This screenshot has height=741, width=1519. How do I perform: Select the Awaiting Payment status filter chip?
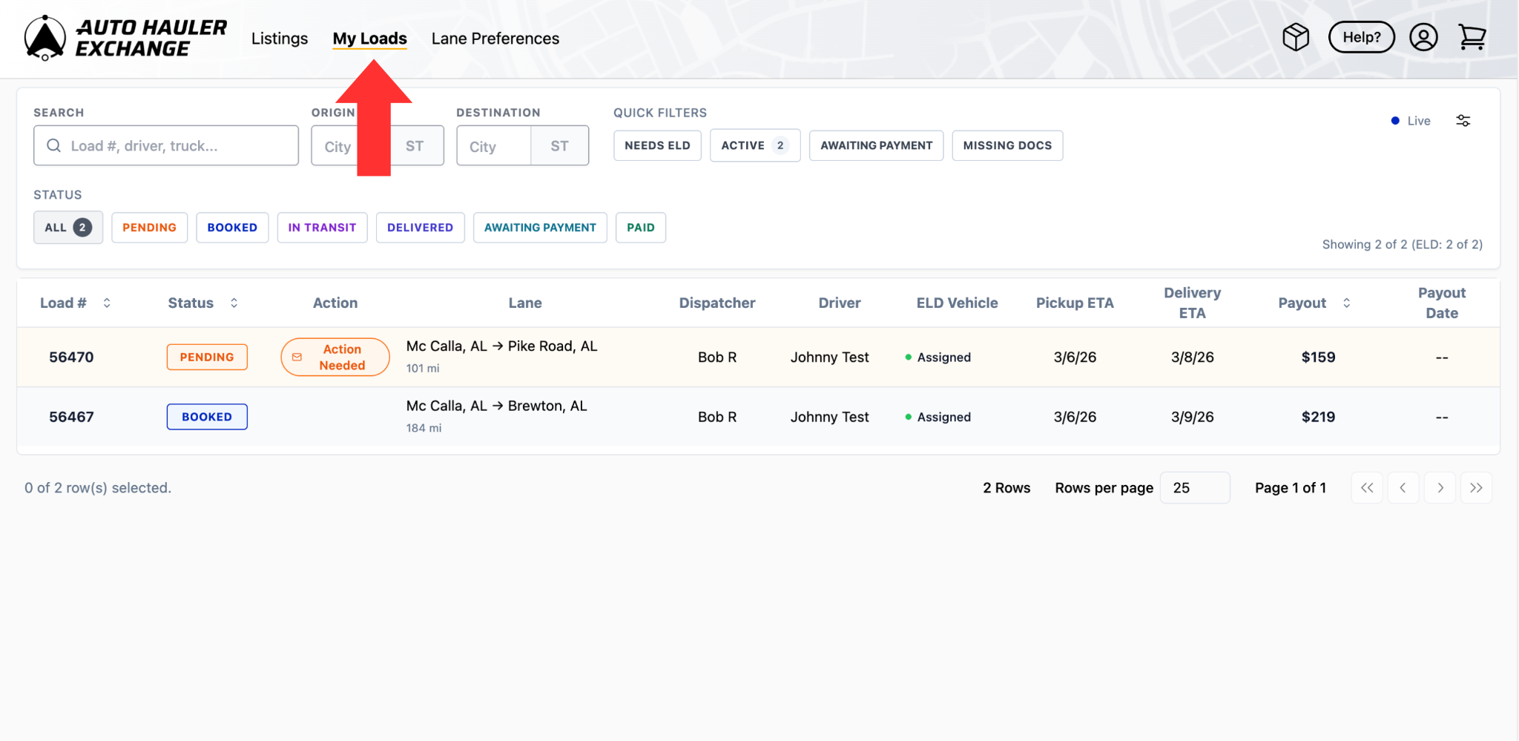[539, 228]
